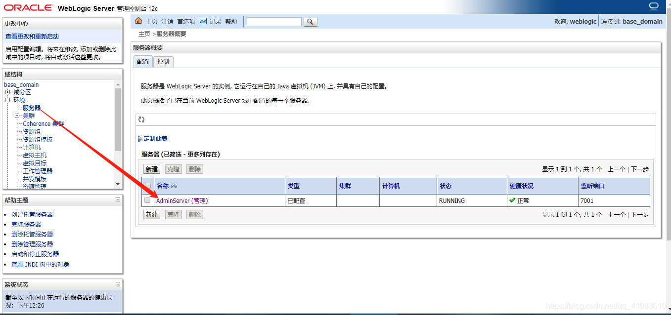Image resolution: width=671 pixels, height=315 pixels.
Task: Check the AdminServer row checkbox
Action: tap(147, 200)
